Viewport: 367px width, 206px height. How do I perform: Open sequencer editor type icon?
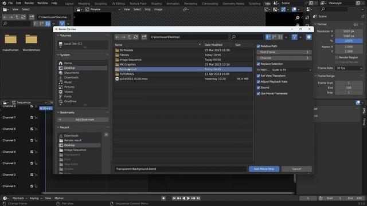coord(5,102)
